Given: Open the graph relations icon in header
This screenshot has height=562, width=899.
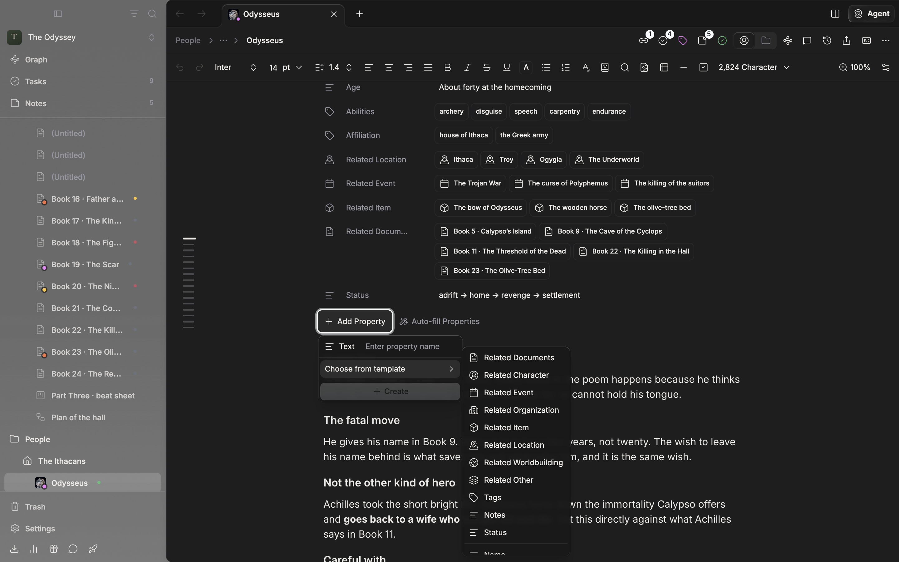Looking at the screenshot, I should coord(788,41).
